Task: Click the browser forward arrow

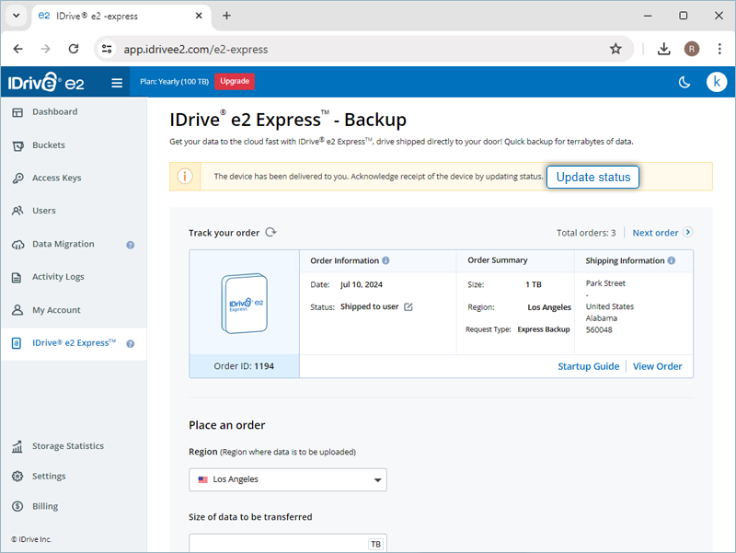Action: pyautogui.click(x=45, y=49)
